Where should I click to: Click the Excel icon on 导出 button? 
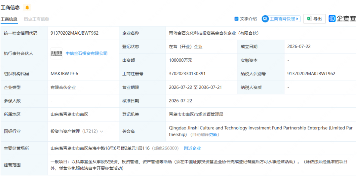pos(309,18)
